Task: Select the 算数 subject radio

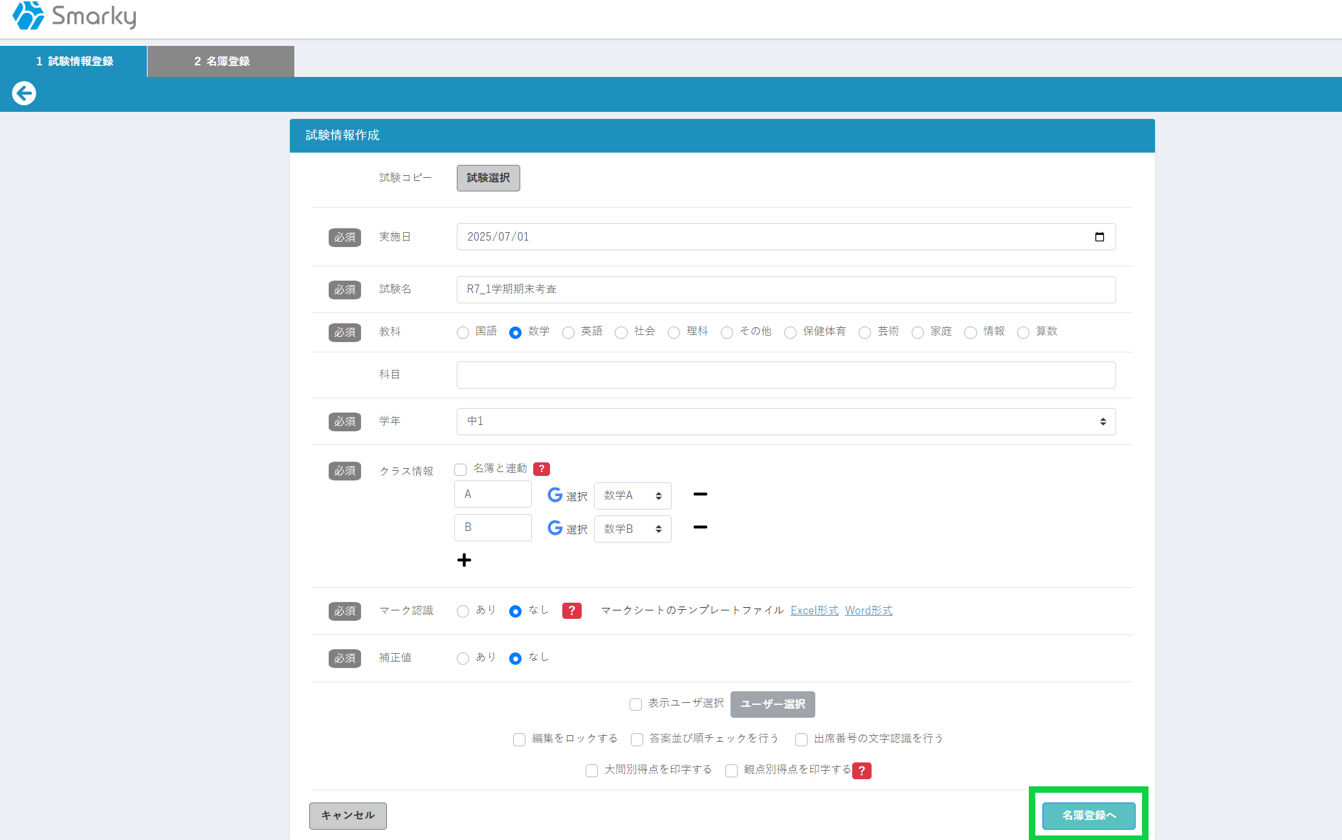Action: [x=1023, y=332]
